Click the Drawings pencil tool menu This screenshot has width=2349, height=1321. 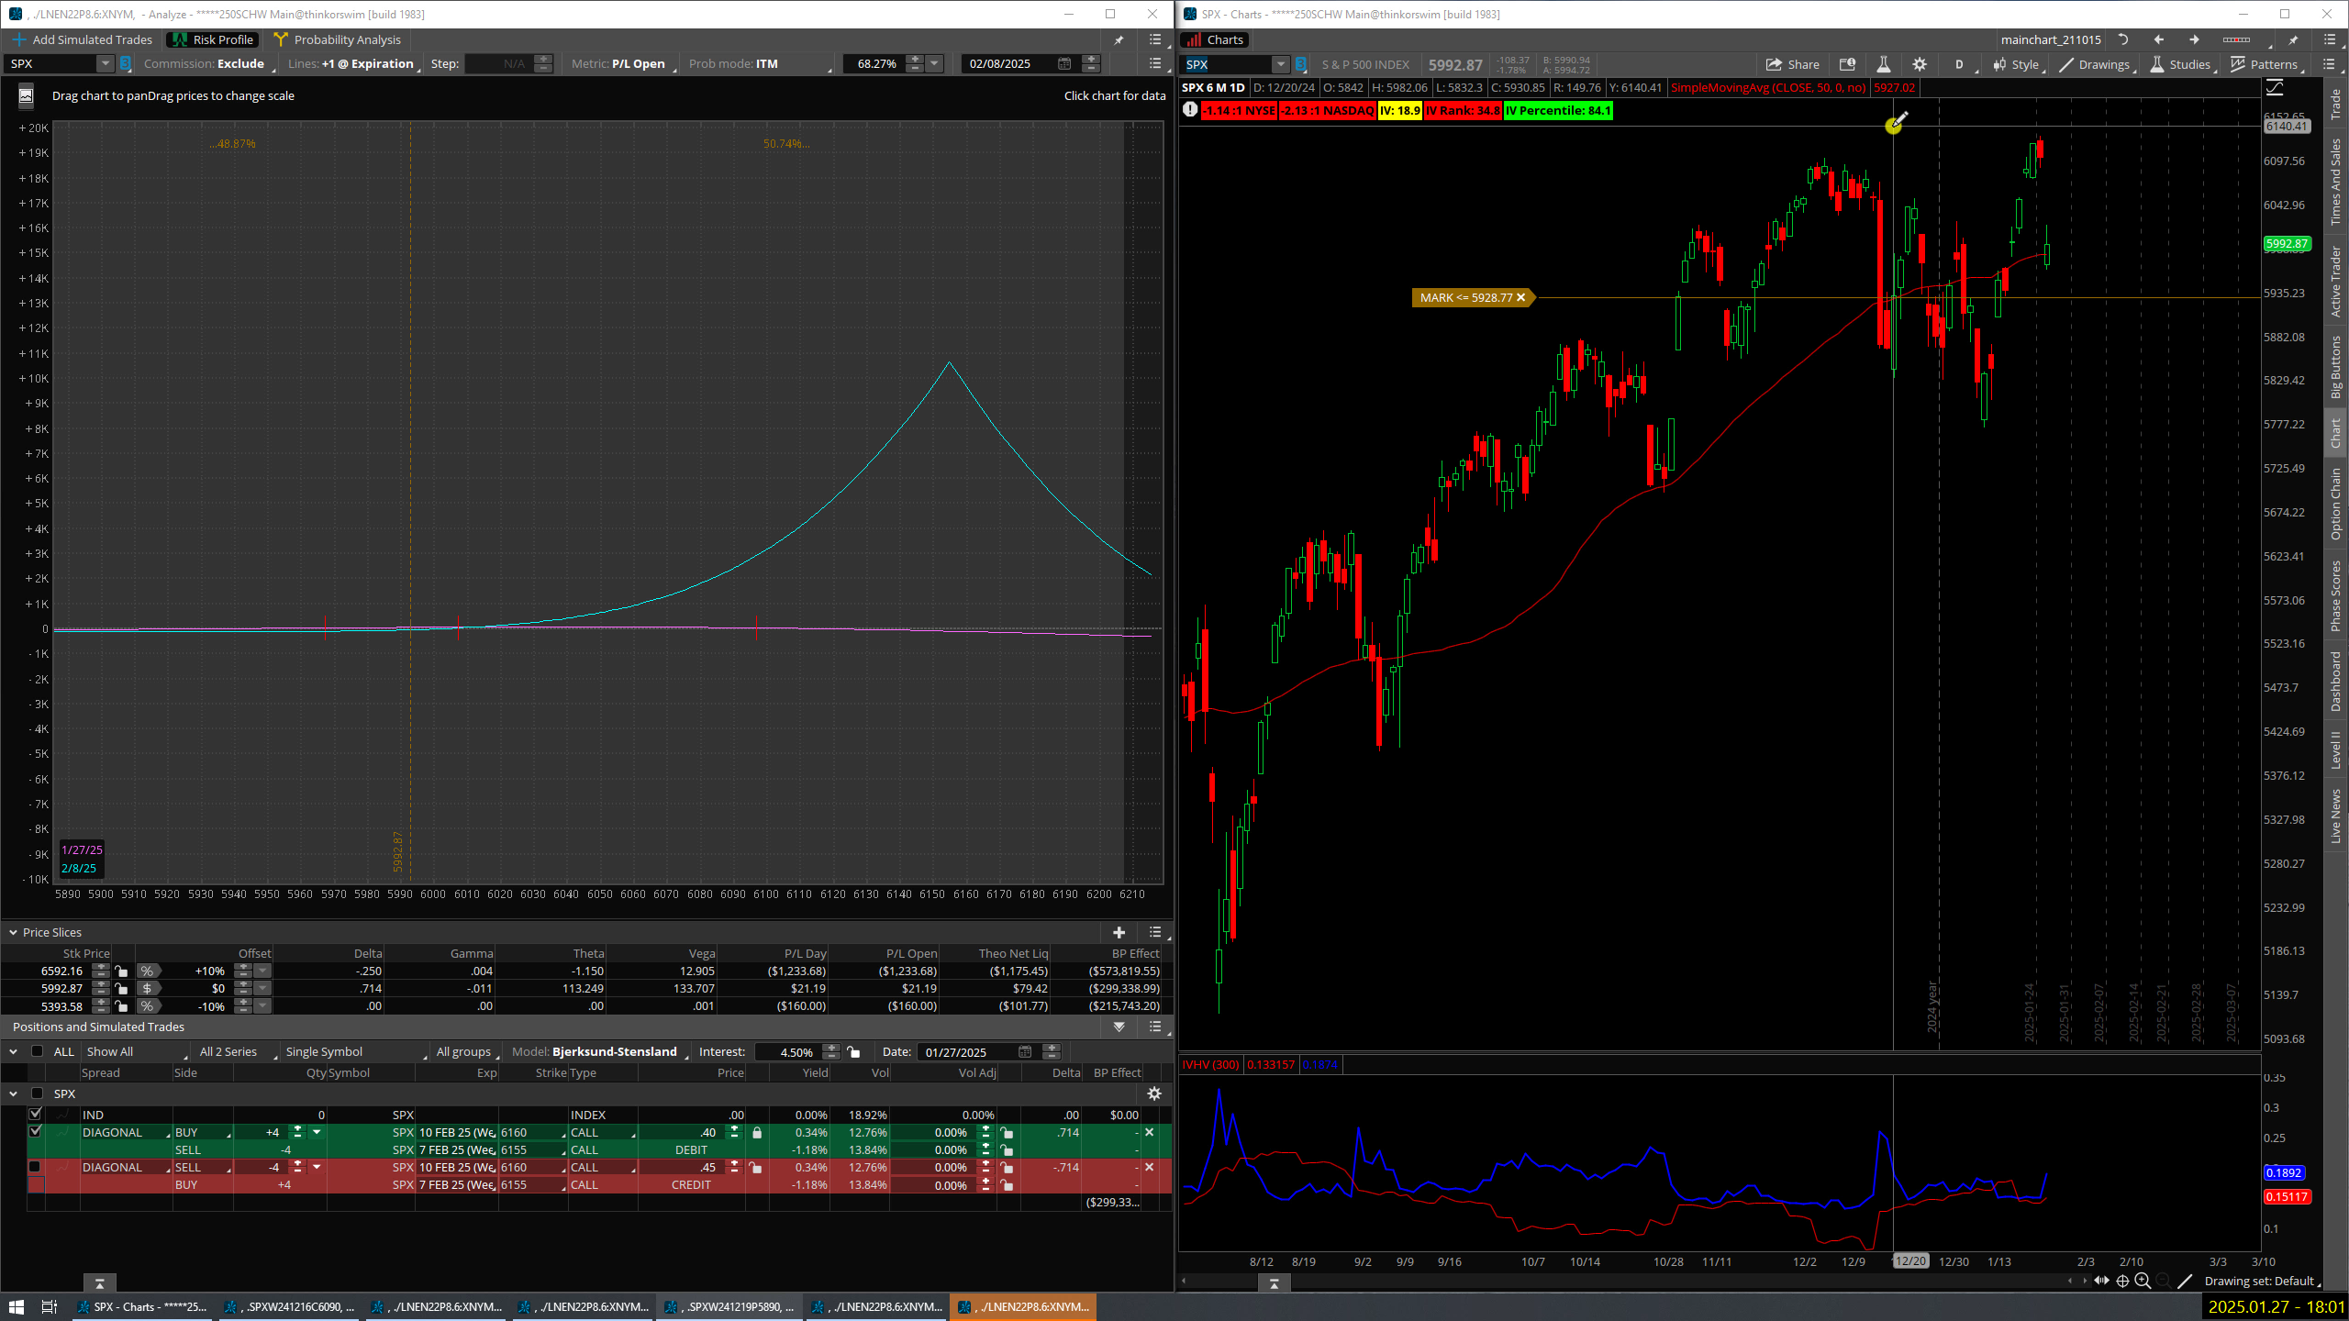pos(2094,64)
